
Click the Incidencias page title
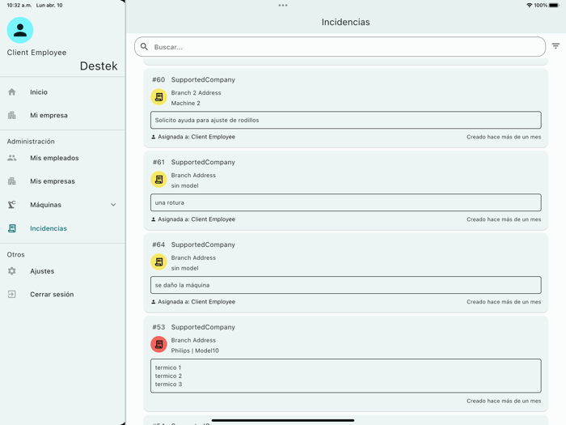[x=345, y=22]
